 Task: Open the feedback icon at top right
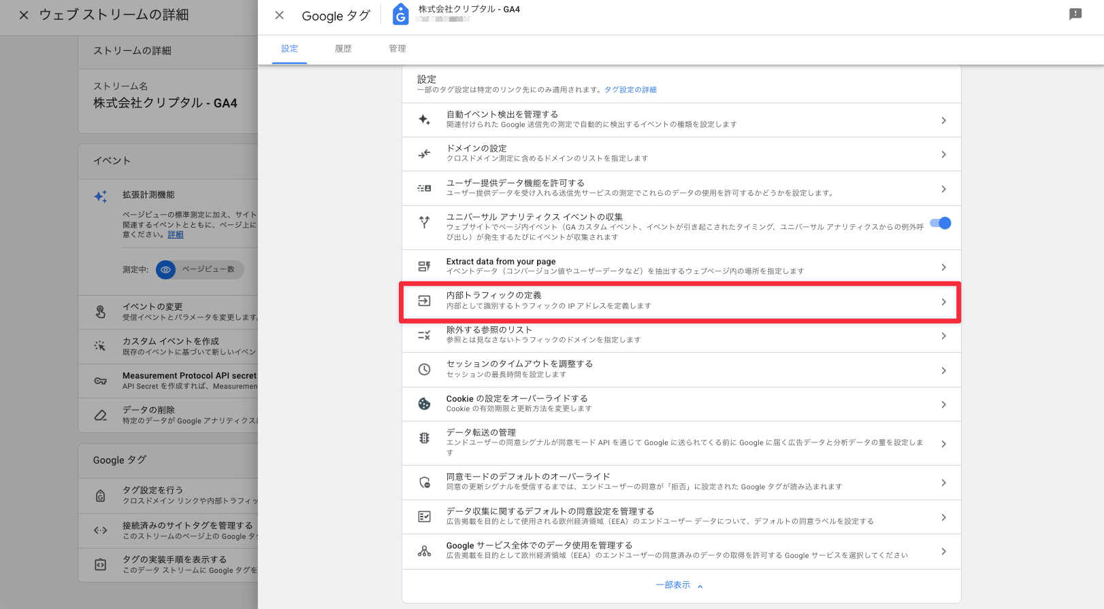click(x=1075, y=14)
